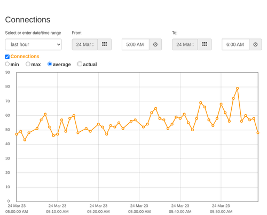The image size is (267, 215).
Task: Select the max radio button
Action: [28, 64]
